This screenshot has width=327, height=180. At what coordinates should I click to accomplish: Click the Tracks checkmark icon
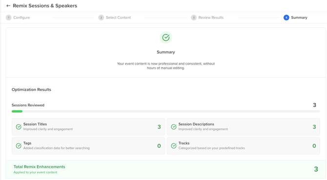pos(174,146)
